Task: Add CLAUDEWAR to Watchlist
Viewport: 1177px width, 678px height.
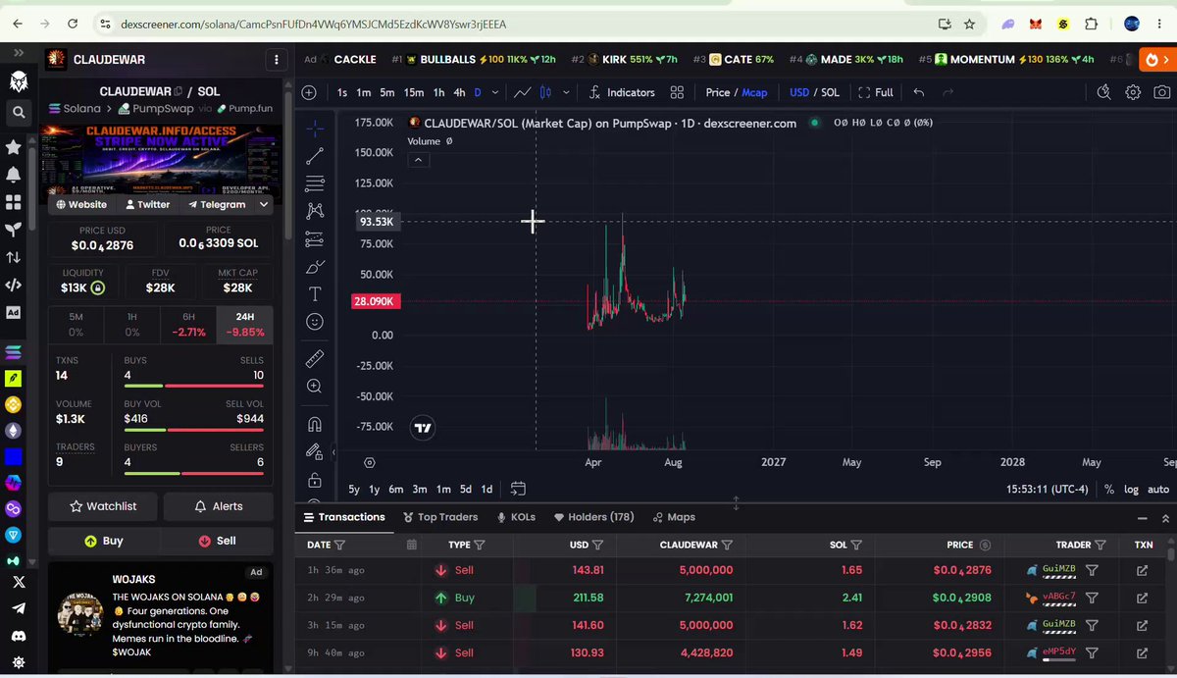Action: [x=104, y=506]
